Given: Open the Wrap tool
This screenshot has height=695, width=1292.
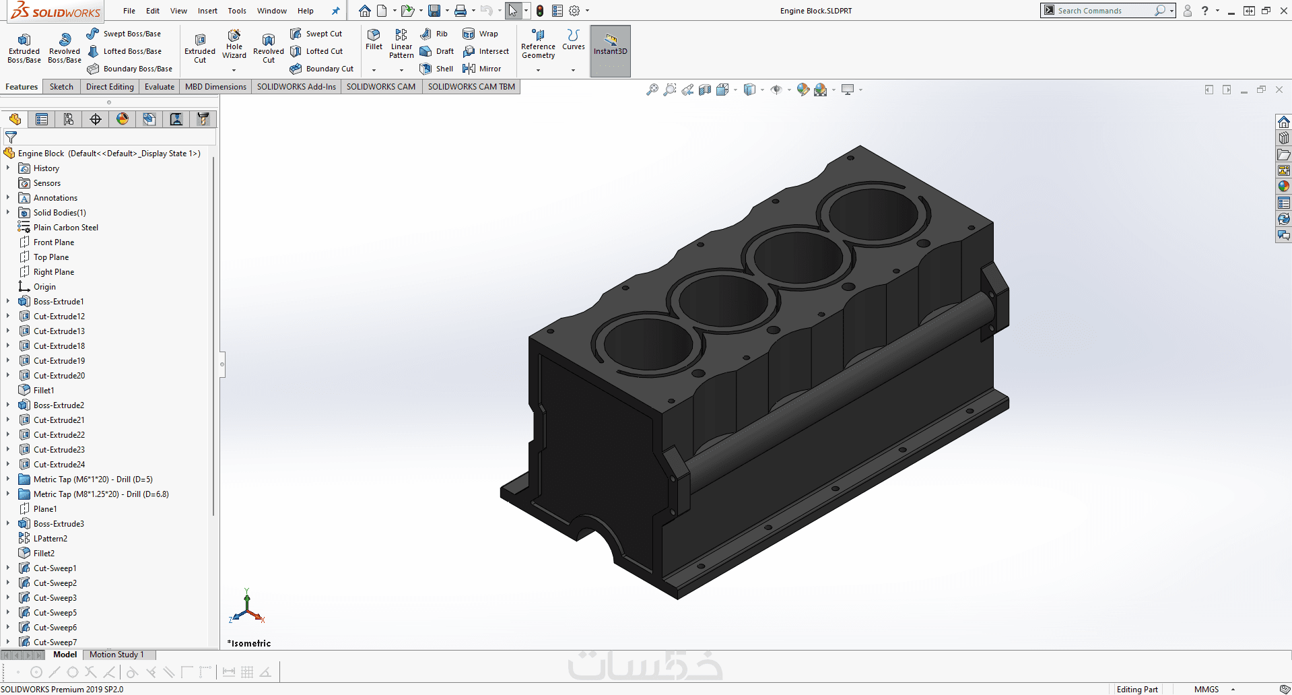Looking at the screenshot, I should click(480, 34).
